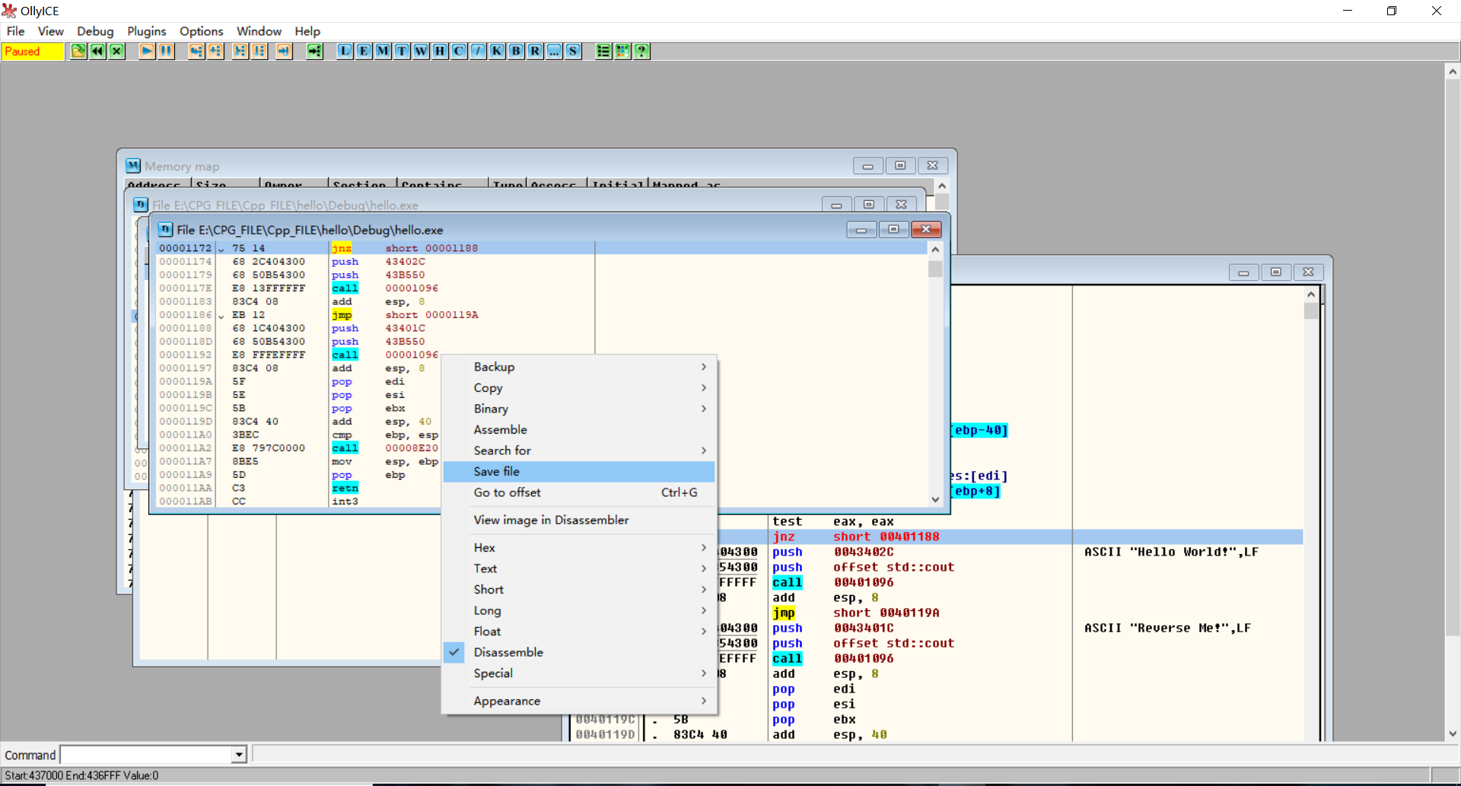Image resolution: width=1461 pixels, height=786 pixels.
Task: Open the Plugins menu
Action: [146, 31]
